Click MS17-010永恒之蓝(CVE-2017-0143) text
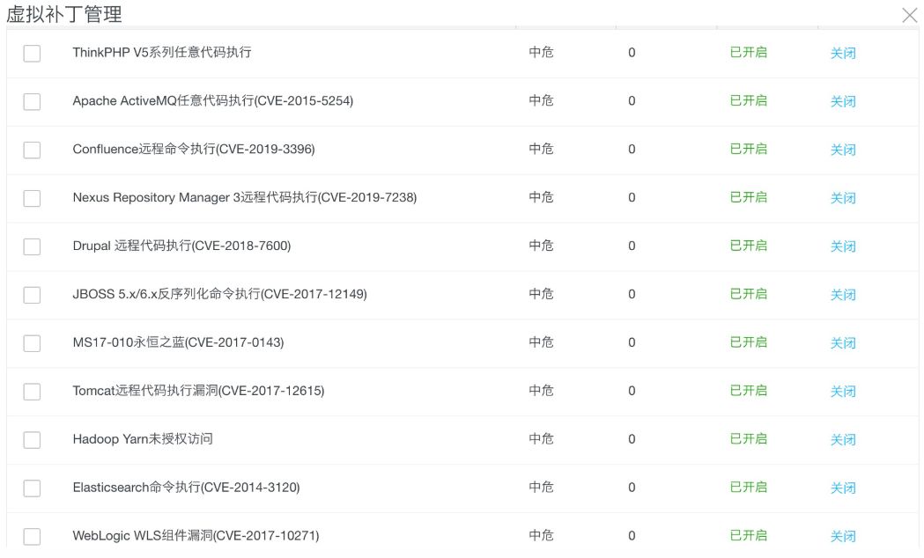Screen dimensions: 924x558 (x=178, y=342)
